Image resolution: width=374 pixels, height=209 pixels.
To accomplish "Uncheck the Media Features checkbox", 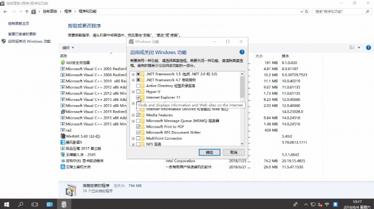I will point(138,115).
